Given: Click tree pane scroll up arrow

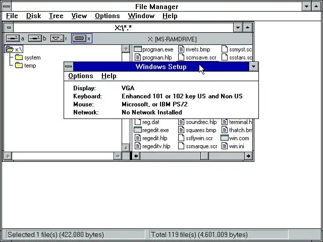Looking at the screenshot, I should [126, 49].
